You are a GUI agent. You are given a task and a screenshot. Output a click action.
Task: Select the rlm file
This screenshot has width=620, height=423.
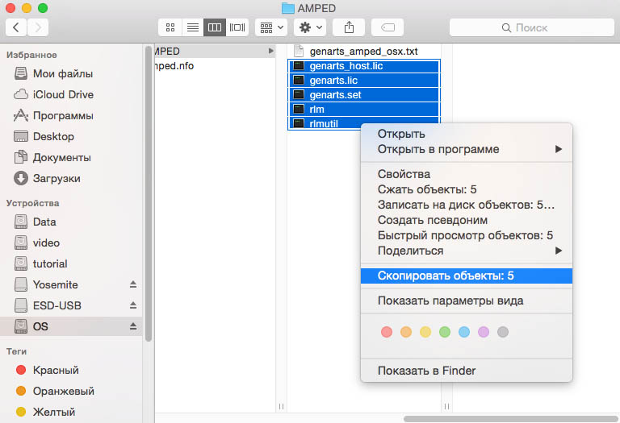(364, 110)
